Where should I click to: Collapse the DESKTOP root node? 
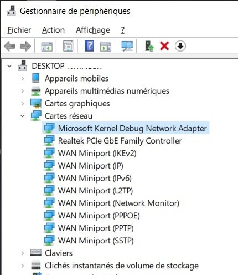tap(9, 66)
